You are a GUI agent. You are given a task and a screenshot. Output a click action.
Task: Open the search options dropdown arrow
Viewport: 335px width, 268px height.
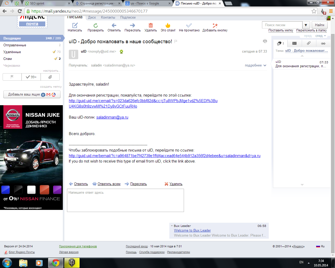306,25
